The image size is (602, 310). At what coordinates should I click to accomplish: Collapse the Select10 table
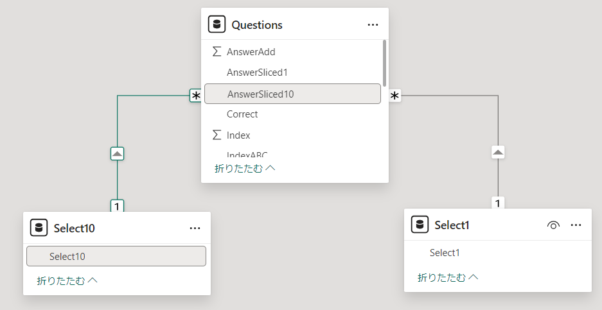pyautogui.click(x=67, y=280)
